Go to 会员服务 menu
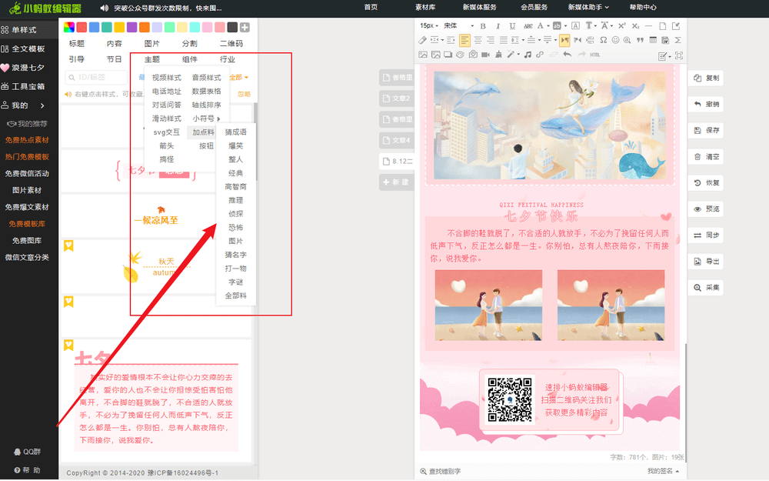769x481 pixels. 534,8
